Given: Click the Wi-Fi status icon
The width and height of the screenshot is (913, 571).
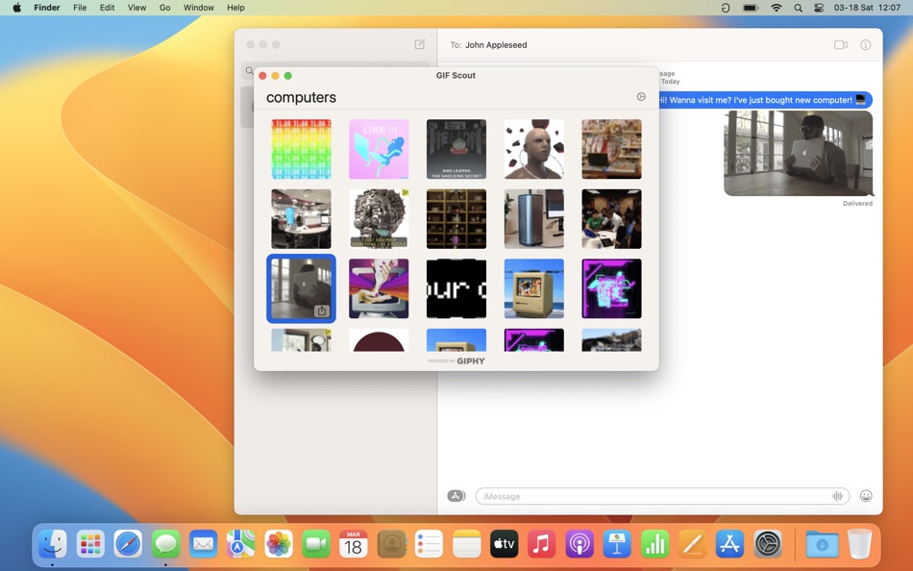Looking at the screenshot, I should (x=776, y=8).
